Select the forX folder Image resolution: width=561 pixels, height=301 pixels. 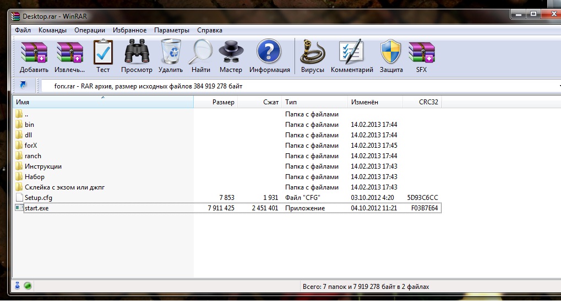click(31, 146)
